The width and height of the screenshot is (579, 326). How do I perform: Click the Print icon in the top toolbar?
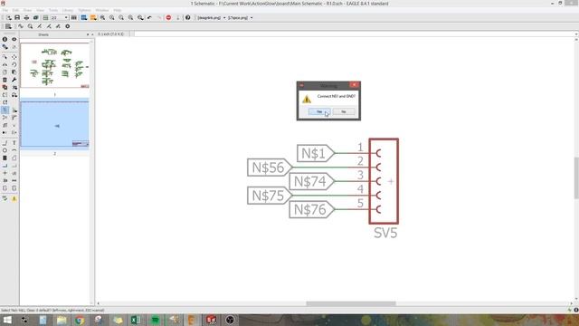(x=26, y=18)
